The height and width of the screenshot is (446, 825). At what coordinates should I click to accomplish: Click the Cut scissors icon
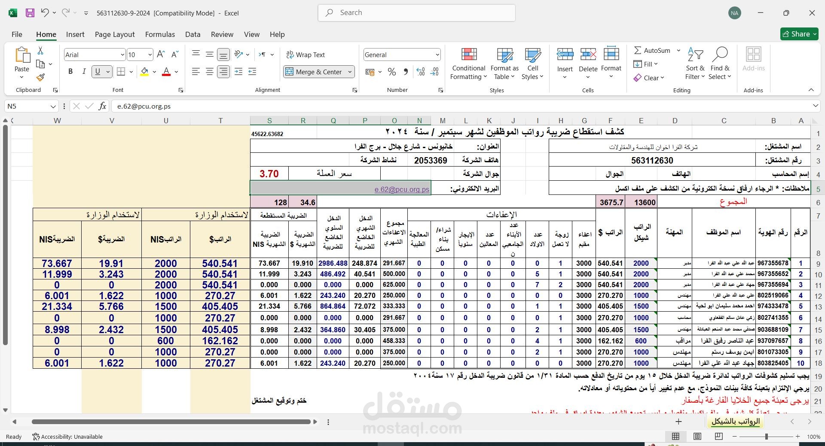(40, 51)
